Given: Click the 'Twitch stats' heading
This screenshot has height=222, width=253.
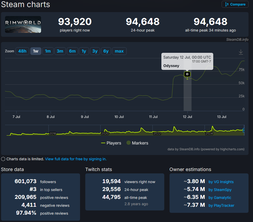Looking at the screenshot, I should 98,169.
